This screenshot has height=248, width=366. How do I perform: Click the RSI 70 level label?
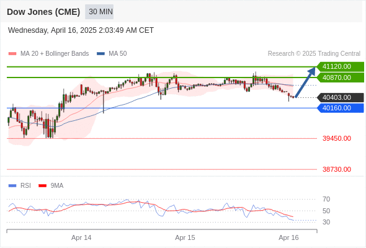click(x=326, y=199)
